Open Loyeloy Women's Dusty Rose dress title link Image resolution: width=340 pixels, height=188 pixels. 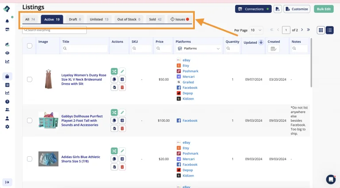click(84, 79)
